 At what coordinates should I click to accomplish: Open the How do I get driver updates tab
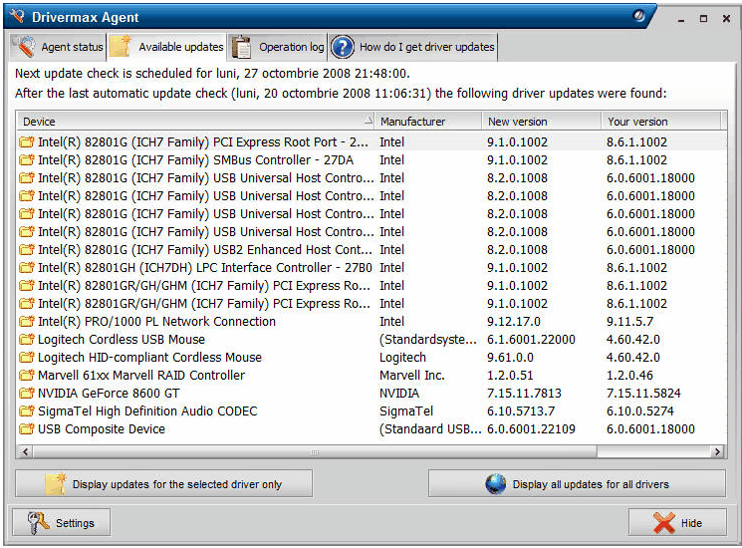413,47
